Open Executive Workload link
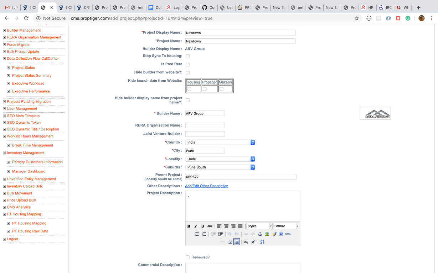This screenshot has height=273, width=438. (28, 84)
